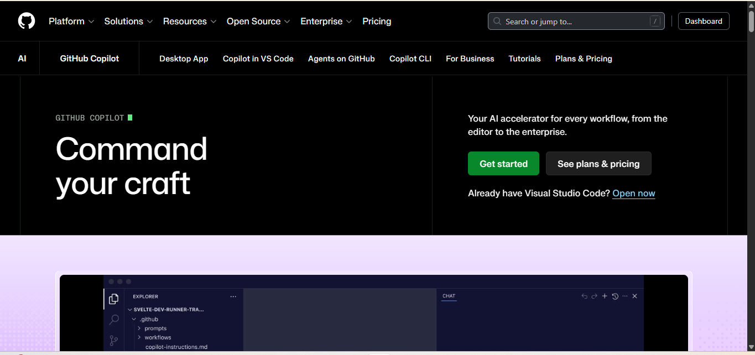Close the Chat panel with X icon
Viewport: 755px width, 355px height.
[635, 296]
